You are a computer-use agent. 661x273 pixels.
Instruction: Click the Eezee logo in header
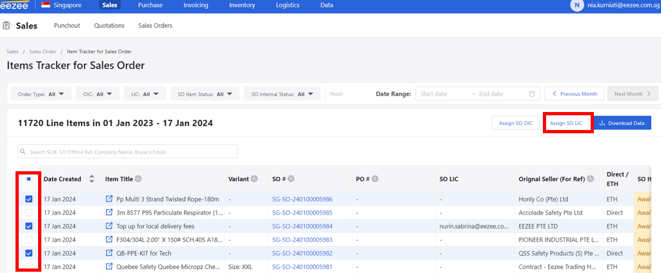[14, 5]
